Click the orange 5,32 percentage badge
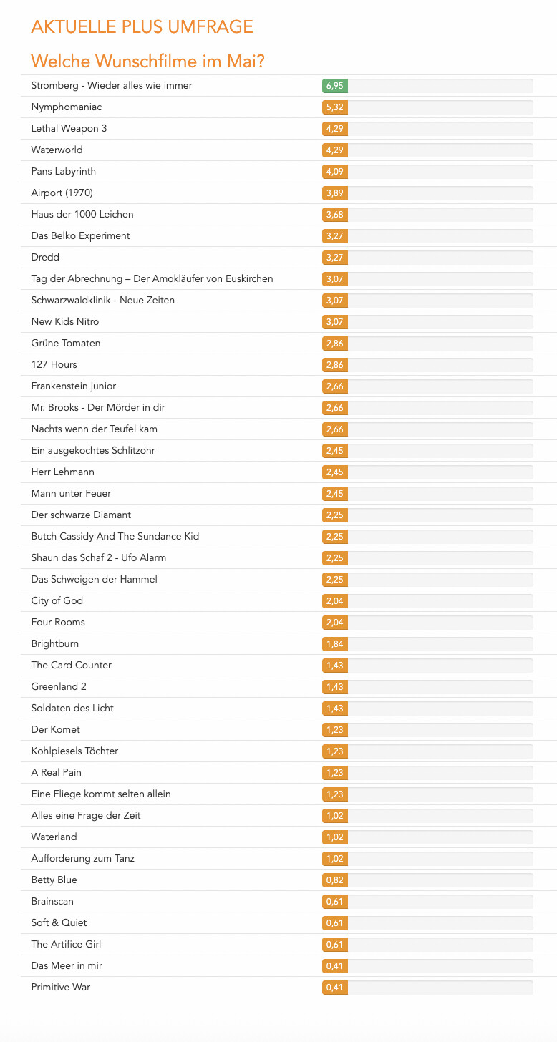Image resolution: width=557 pixels, height=1042 pixels. click(334, 107)
